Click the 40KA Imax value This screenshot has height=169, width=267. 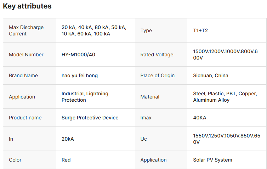point(200,118)
